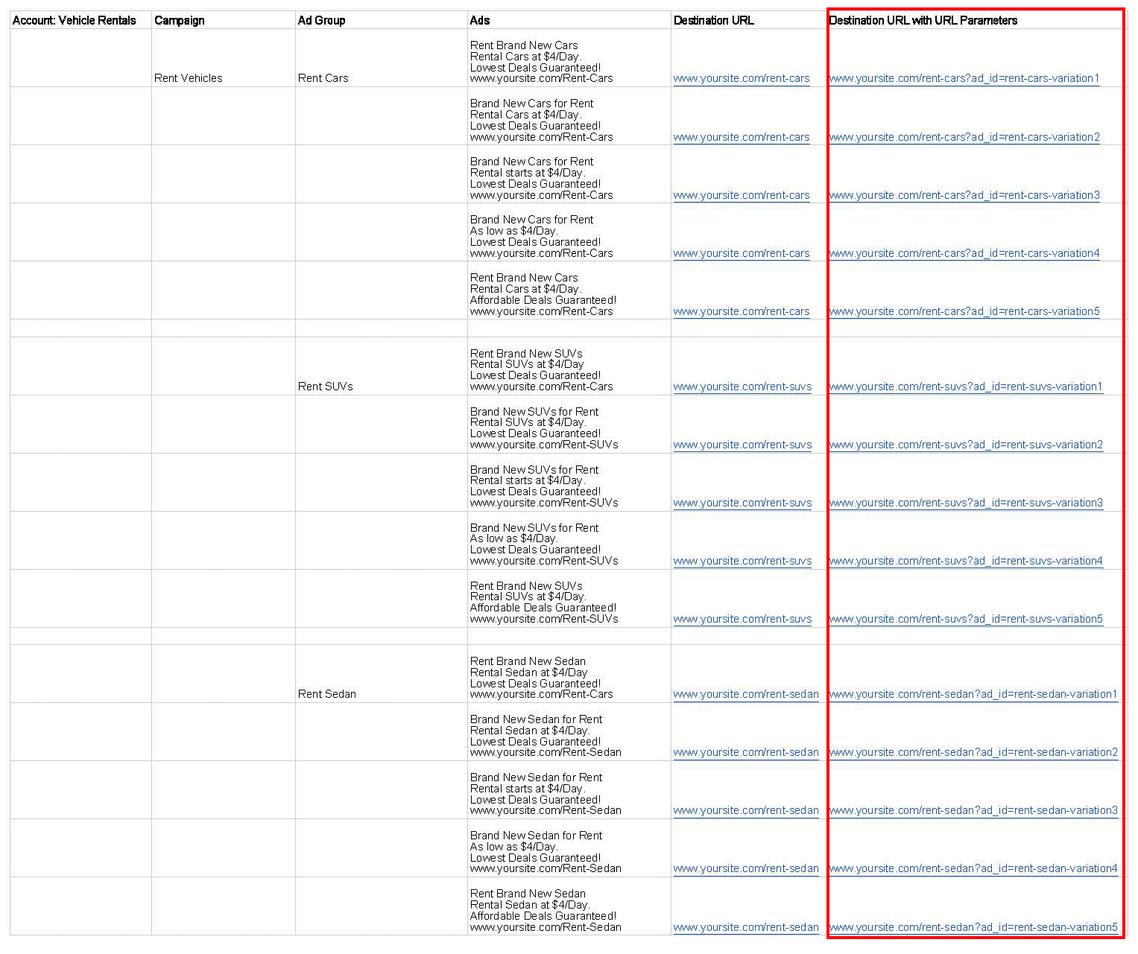Open the rent-cars-variation2 parameter link
Image resolution: width=1138 pixels, height=954 pixels.
coord(964,137)
